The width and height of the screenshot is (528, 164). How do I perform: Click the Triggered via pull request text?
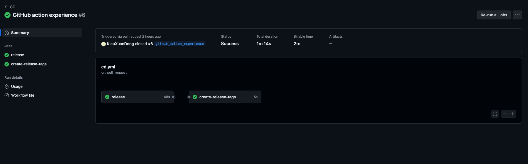click(131, 37)
